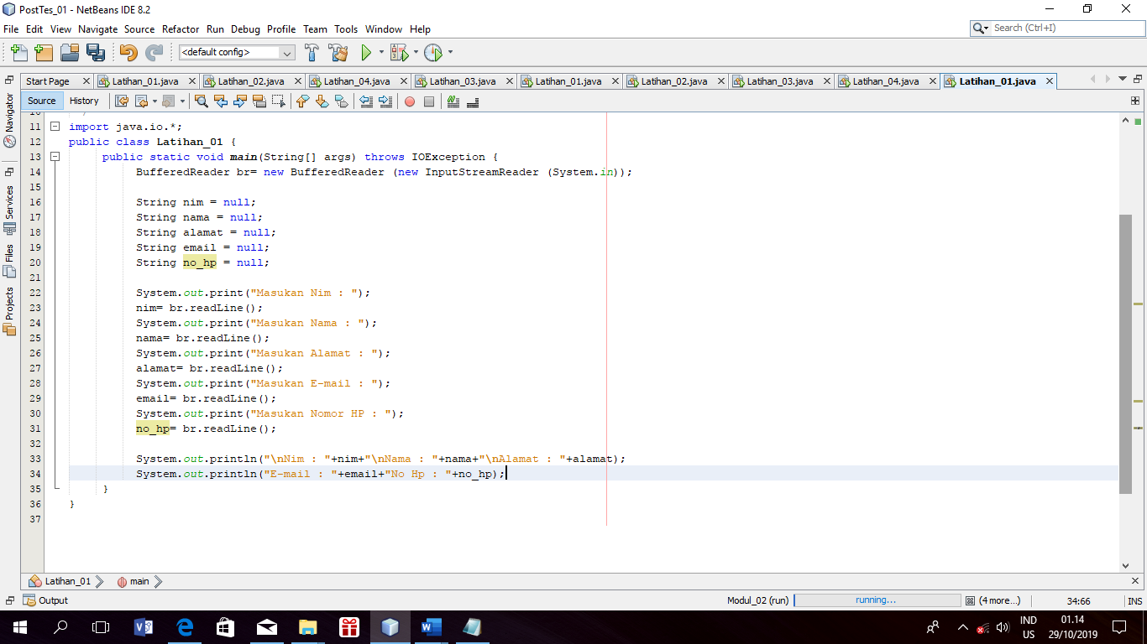The height and width of the screenshot is (644, 1147).
Task: Click the Modul_02 (run) status label
Action: click(758, 600)
